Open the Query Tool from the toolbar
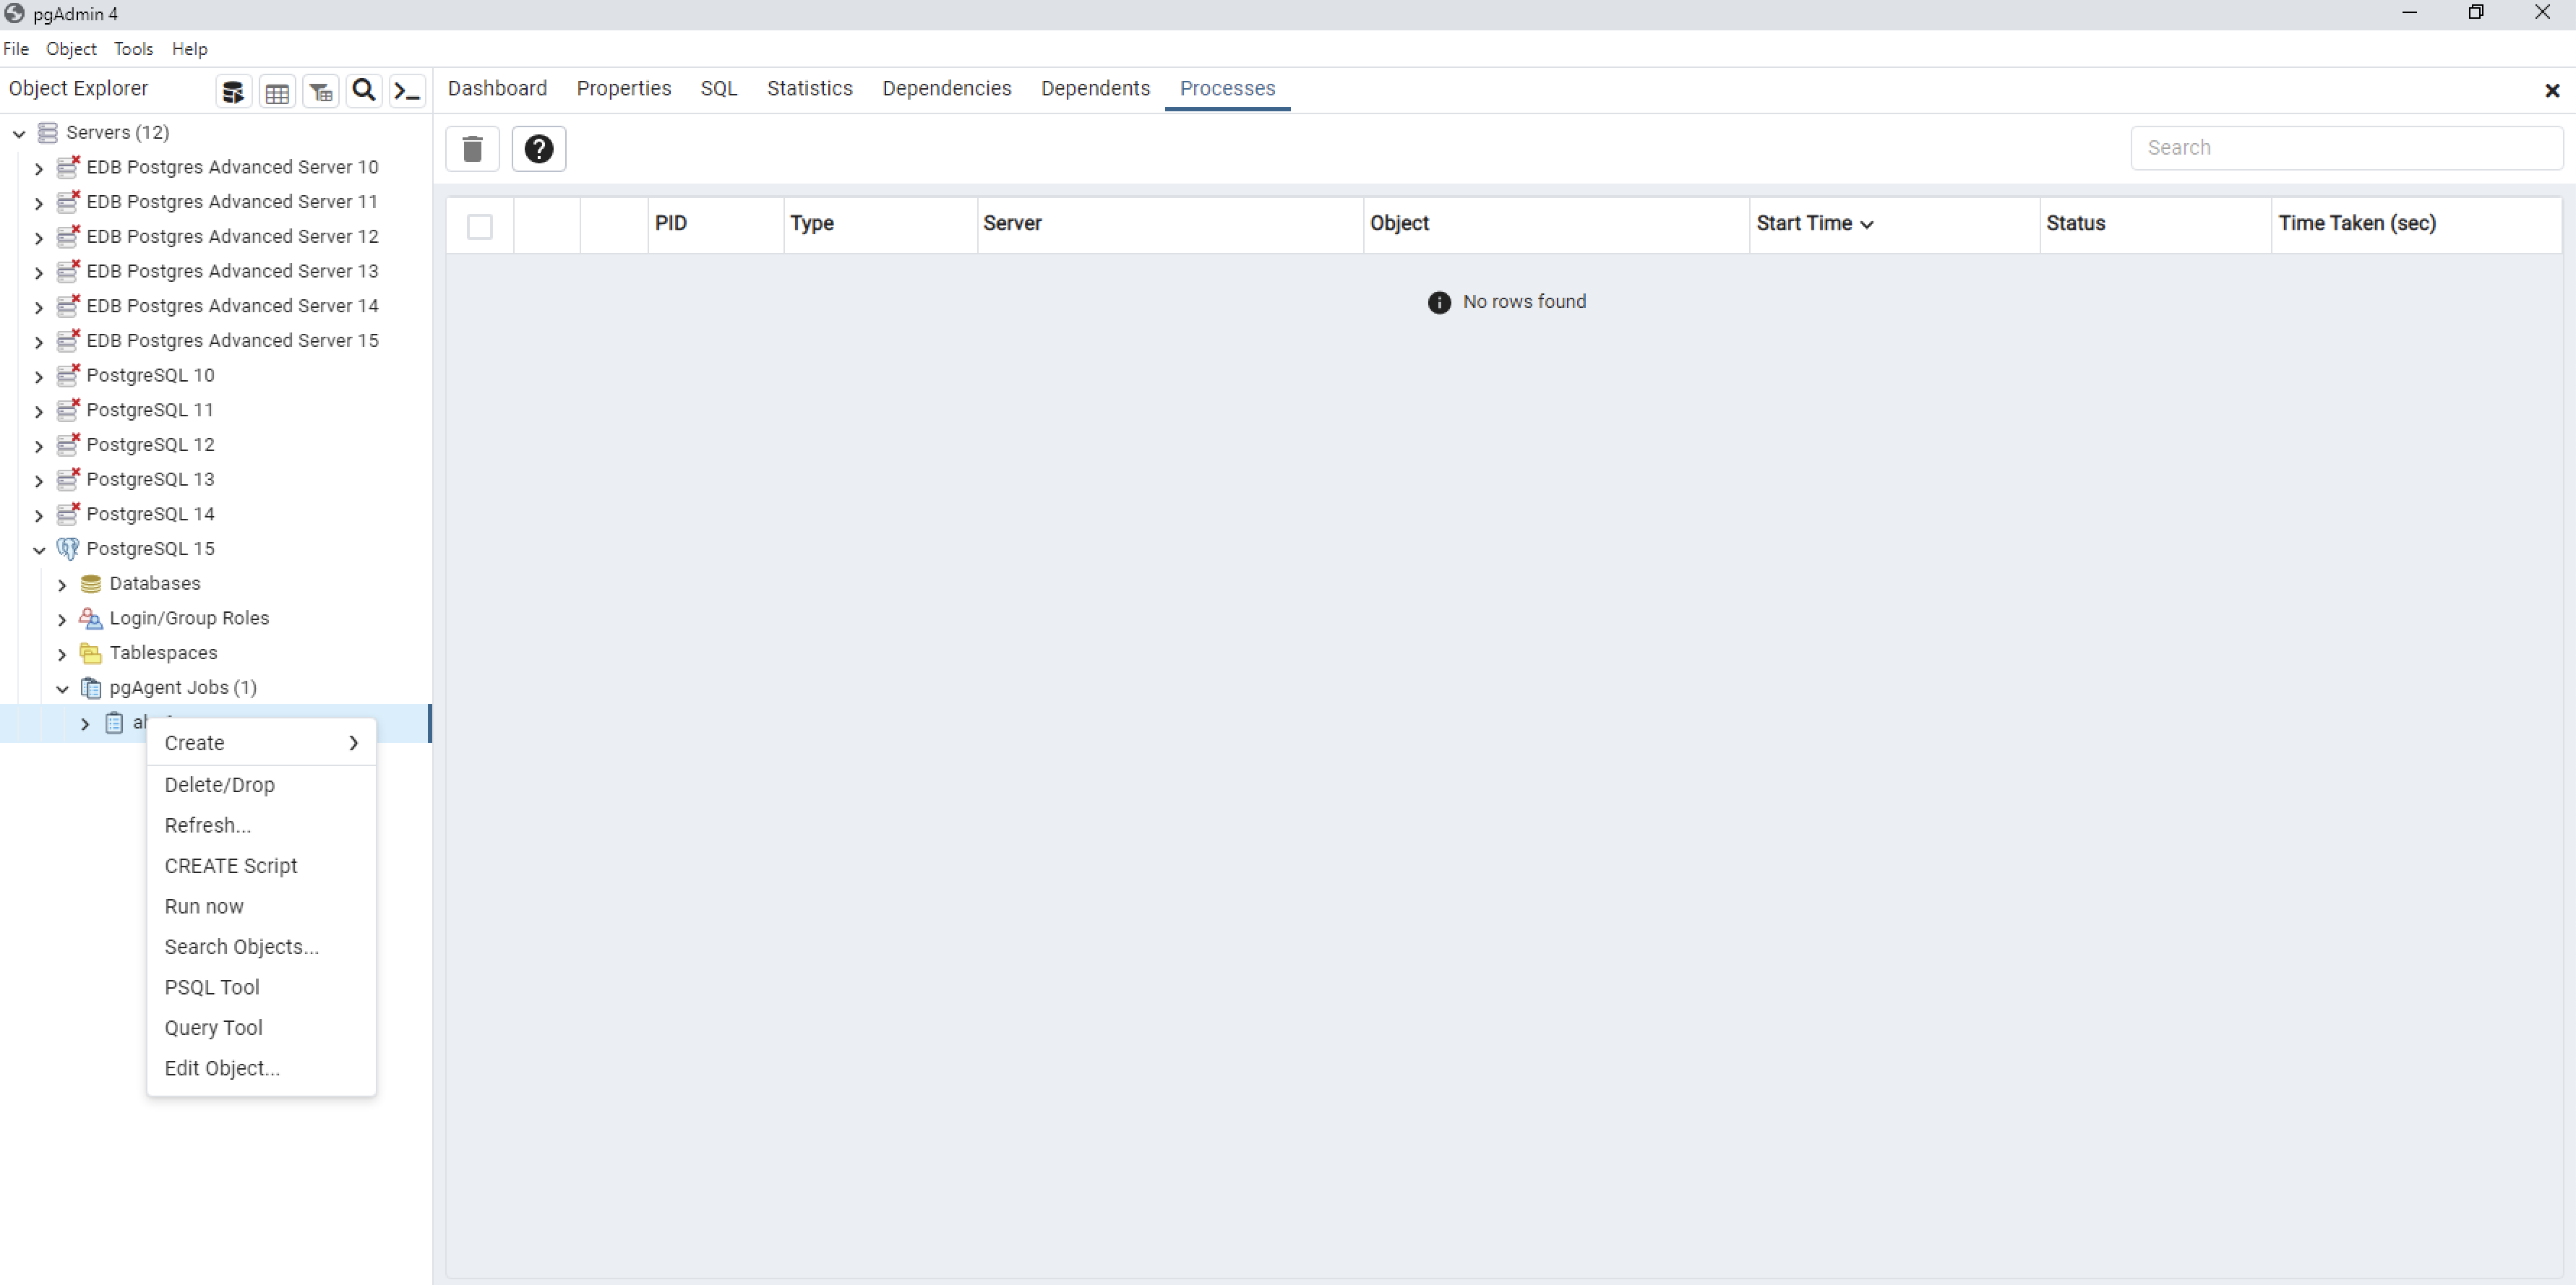Image resolution: width=2576 pixels, height=1285 pixels. pyautogui.click(x=233, y=91)
